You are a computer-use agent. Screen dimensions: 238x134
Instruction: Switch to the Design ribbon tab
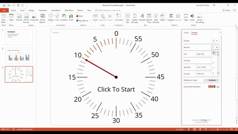(x=31, y=11)
